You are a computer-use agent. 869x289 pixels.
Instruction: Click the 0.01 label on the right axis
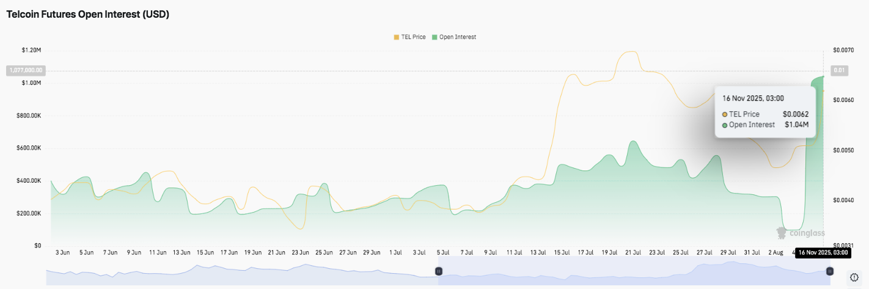(x=839, y=70)
